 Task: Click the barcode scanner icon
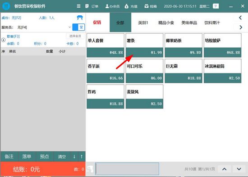90,169
